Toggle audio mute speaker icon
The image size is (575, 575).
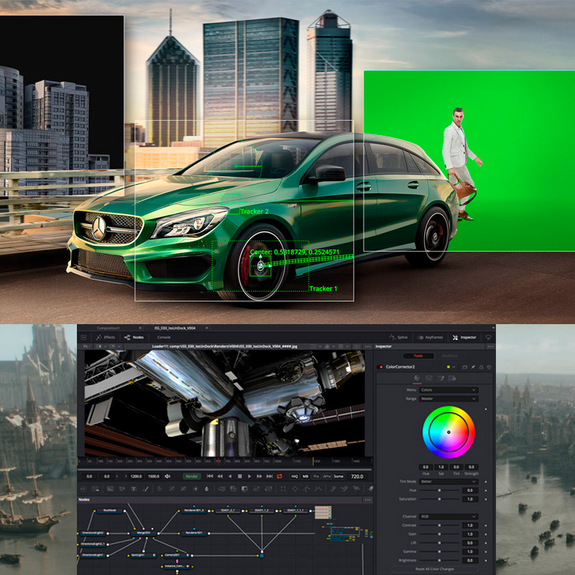click(x=167, y=476)
